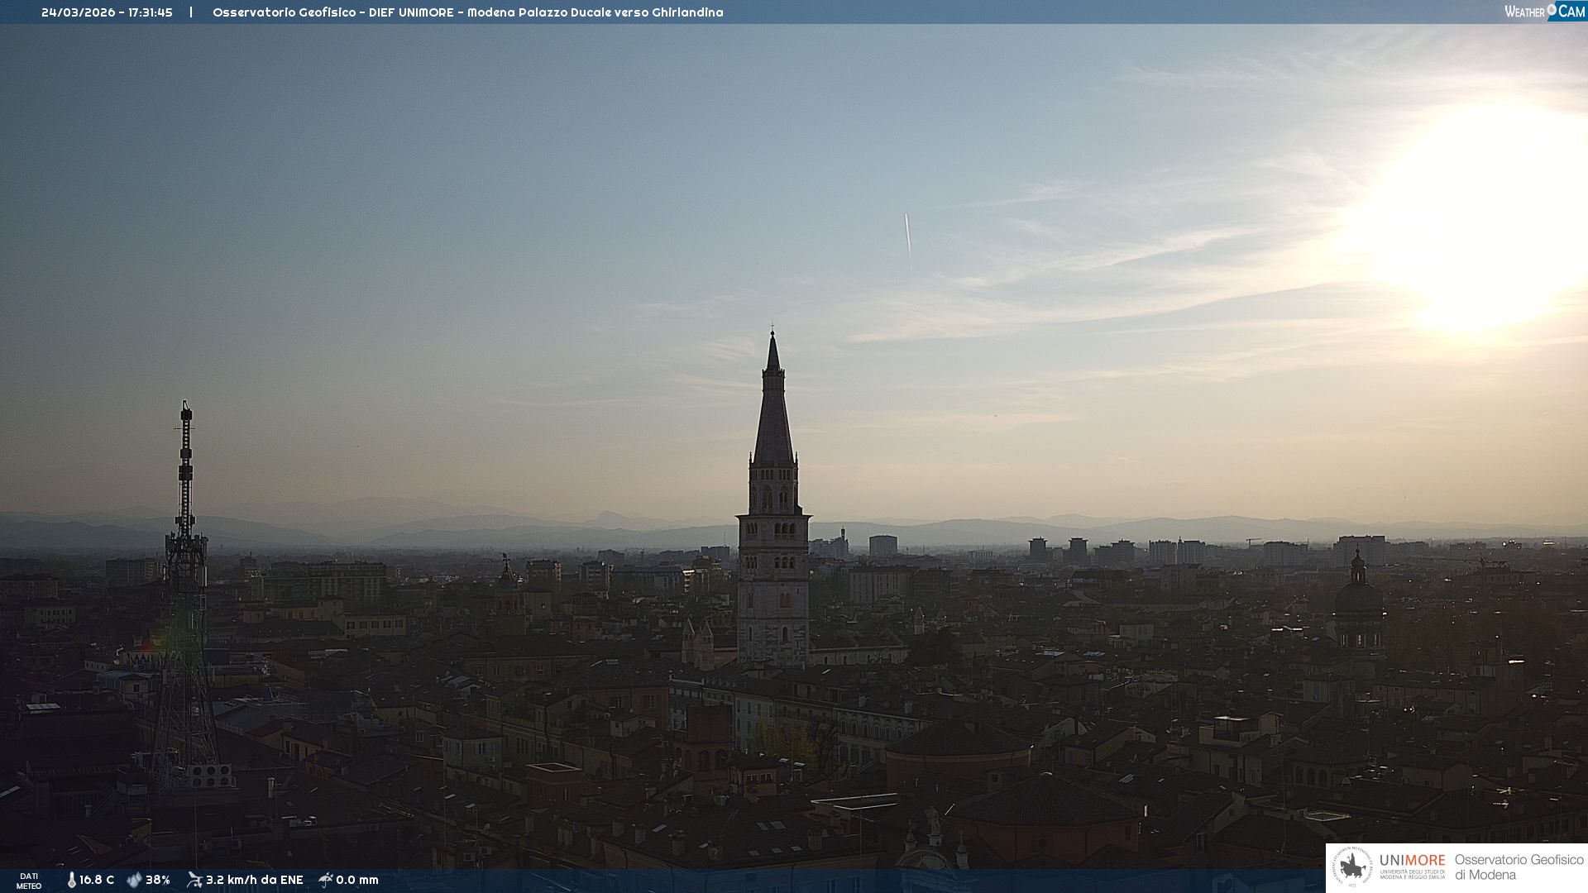Click the camera lens in WeatherCam logo
This screenshot has width=1588, height=893.
pyautogui.click(x=1552, y=10)
